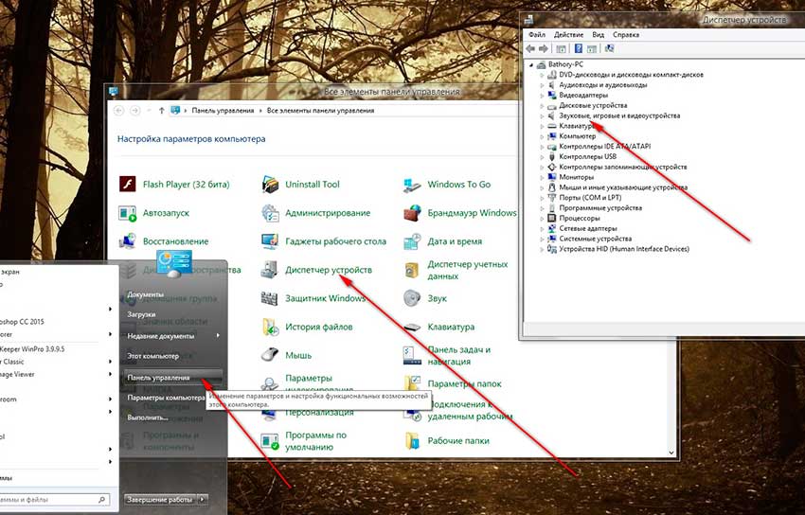Open the Справка menu
Image resolution: width=805 pixels, height=515 pixels.
point(626,34)
